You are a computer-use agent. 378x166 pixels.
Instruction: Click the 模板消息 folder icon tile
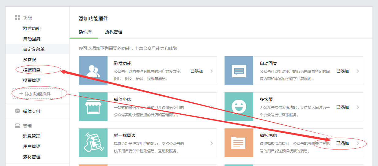tap(239, 143)
